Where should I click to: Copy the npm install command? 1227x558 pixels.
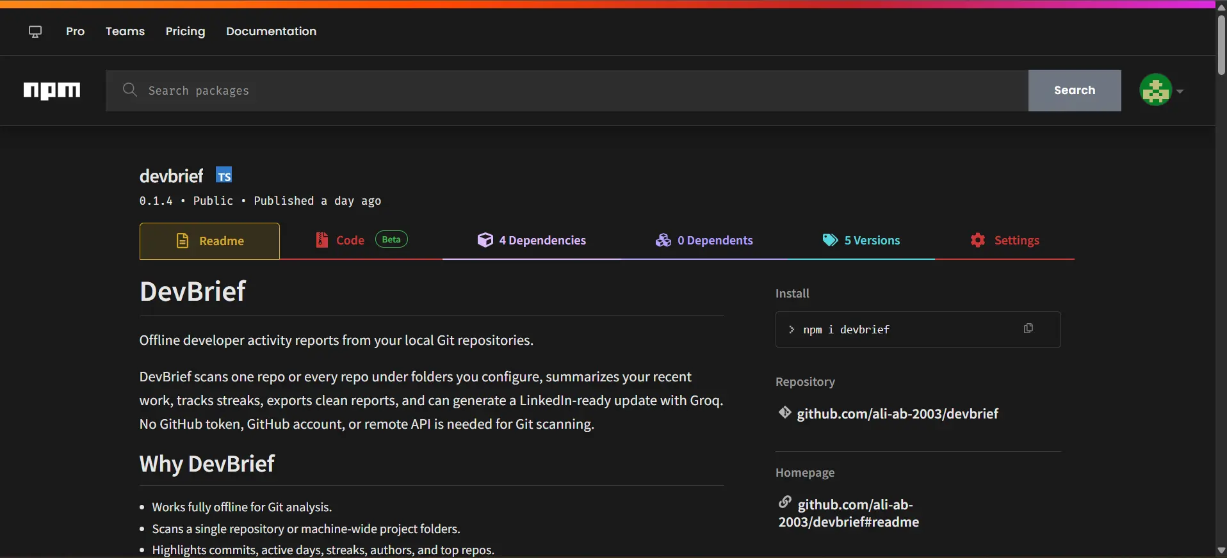1028,328
